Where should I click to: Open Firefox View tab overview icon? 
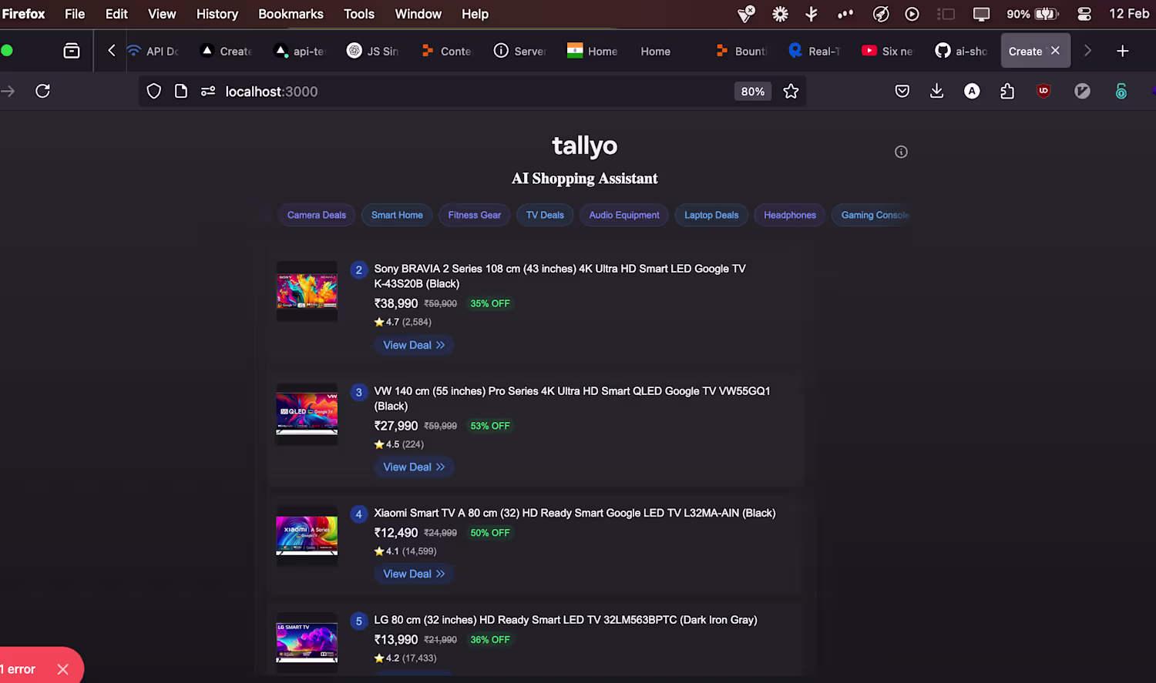[x=72, y=51]
